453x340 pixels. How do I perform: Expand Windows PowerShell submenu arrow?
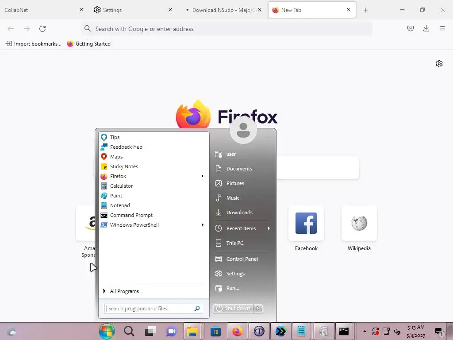[x=203, y=224]
